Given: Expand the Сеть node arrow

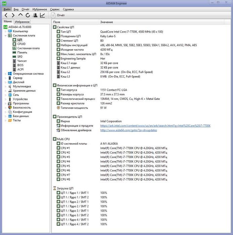Looking at the screenshot, I should [5, 95].
